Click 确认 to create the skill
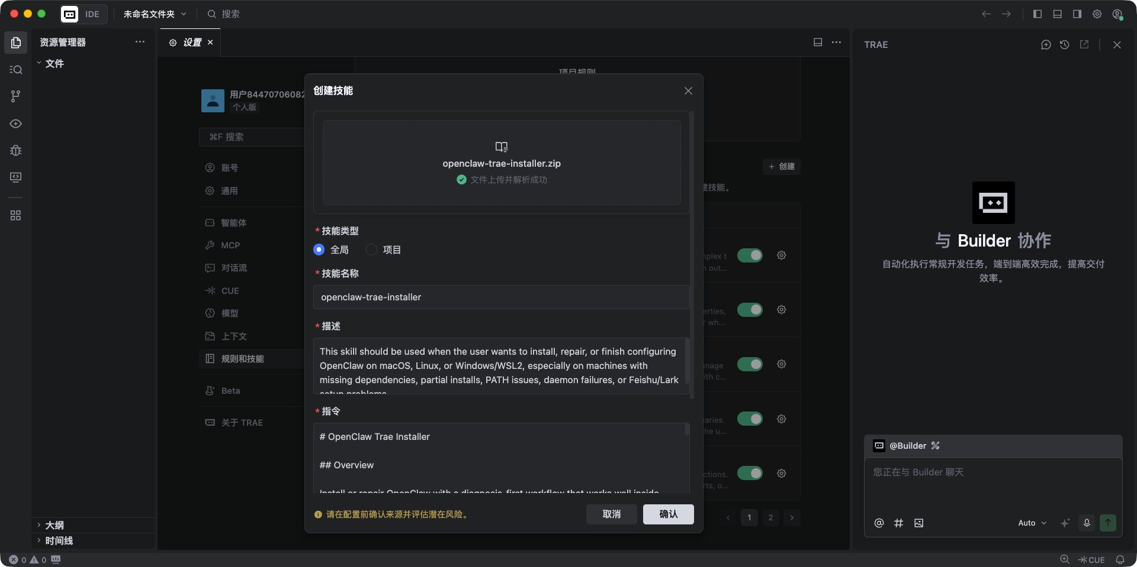The image size is (1137, 567). point(669,514)
